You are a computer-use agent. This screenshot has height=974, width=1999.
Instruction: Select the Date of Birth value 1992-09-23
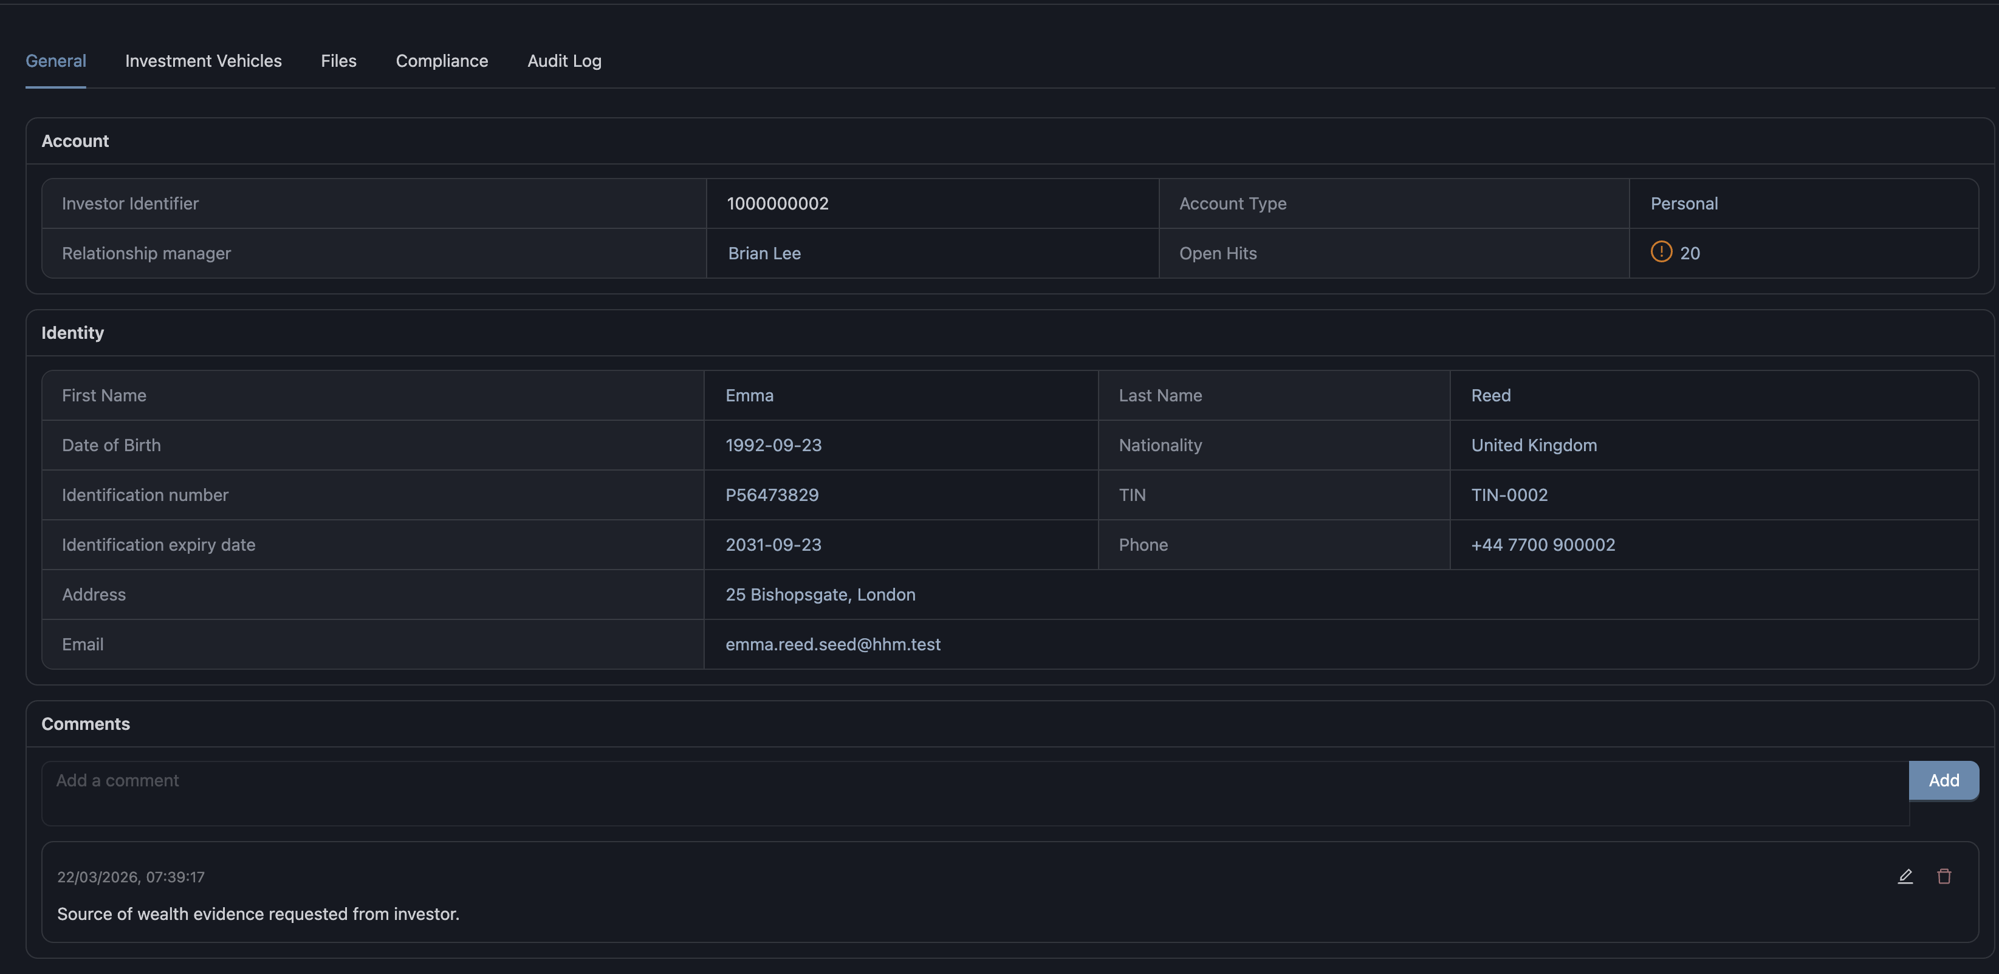(x=773, y=445)
